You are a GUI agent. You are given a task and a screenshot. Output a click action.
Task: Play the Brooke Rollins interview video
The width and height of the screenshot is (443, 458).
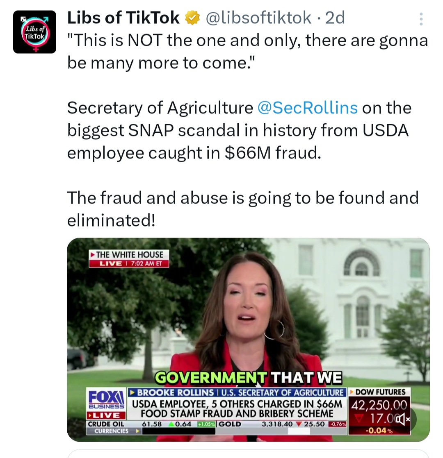pyautogui.click(x=248, y=340)
